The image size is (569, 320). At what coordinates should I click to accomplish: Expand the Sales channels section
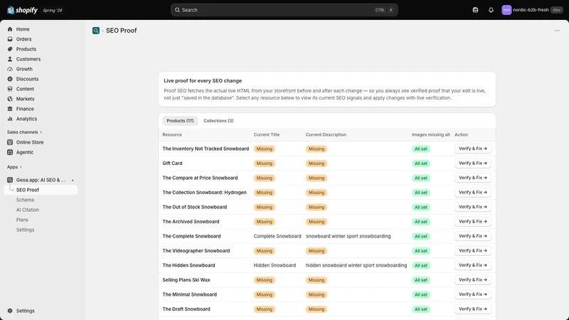(24, 132)
